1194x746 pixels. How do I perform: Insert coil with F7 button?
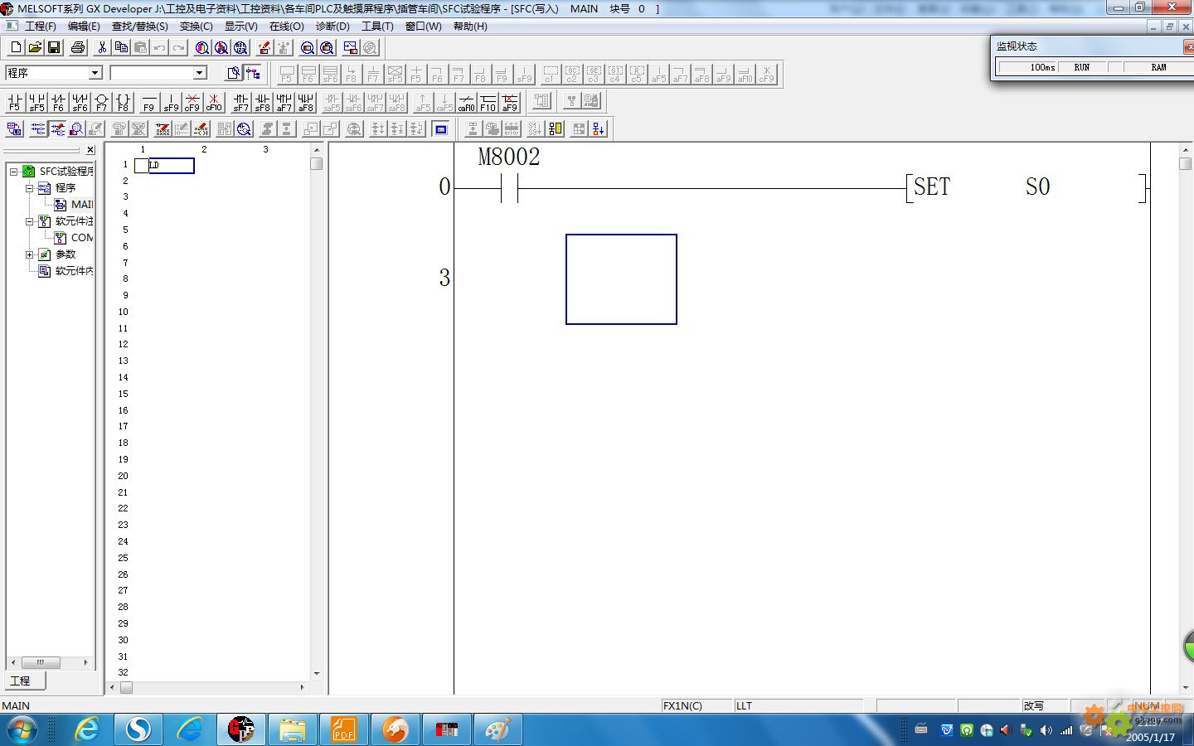(x=101, y=103)
